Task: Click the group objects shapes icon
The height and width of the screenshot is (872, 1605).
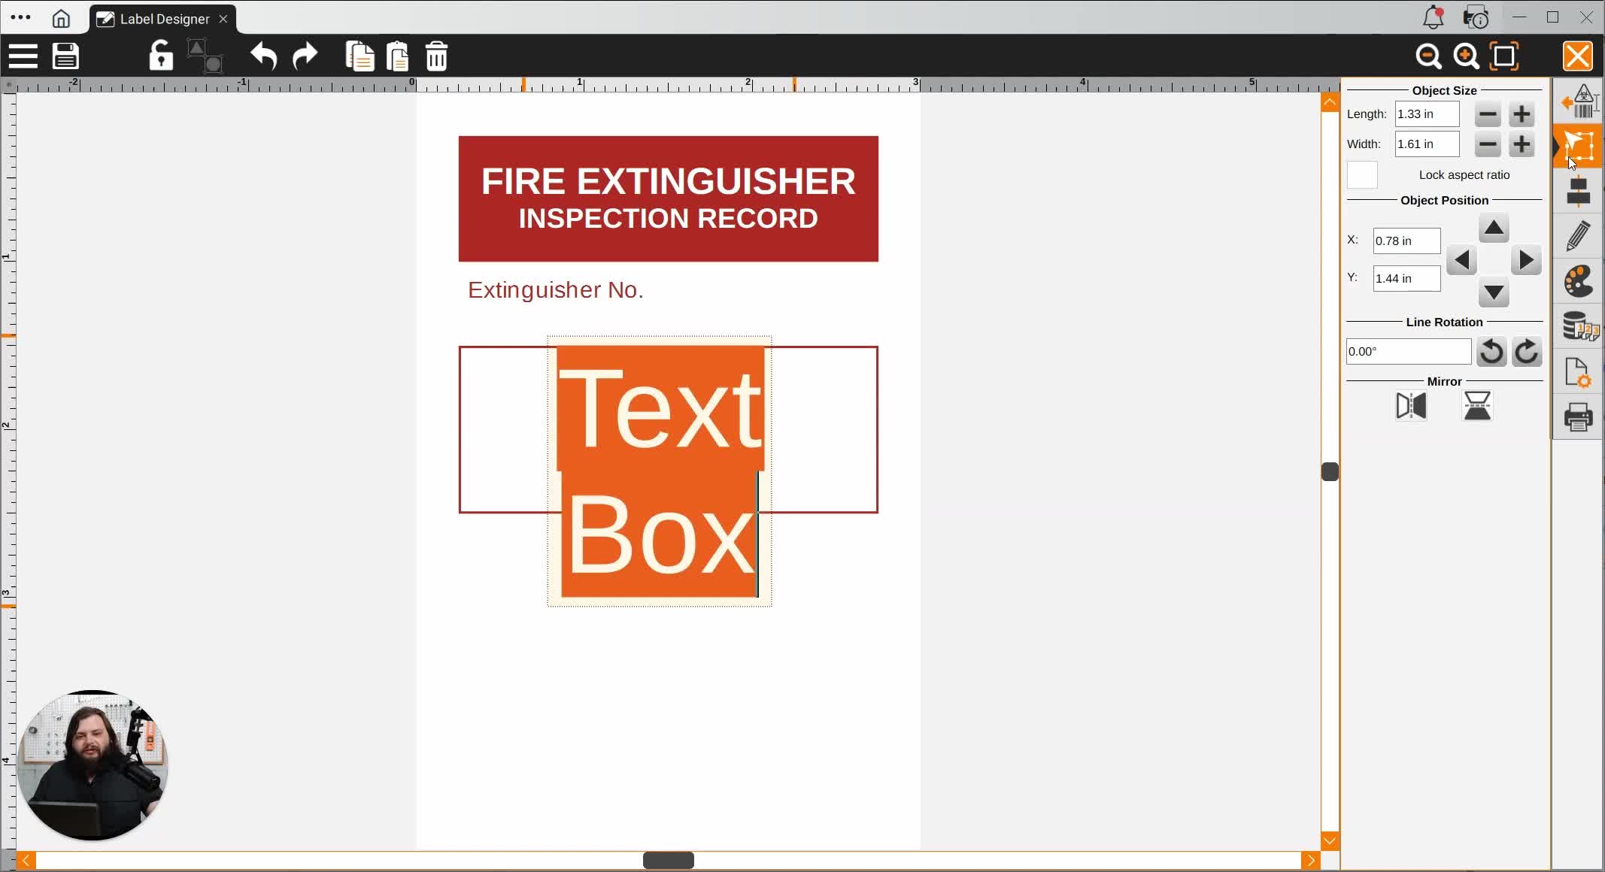Action: (x=205, y=56)
